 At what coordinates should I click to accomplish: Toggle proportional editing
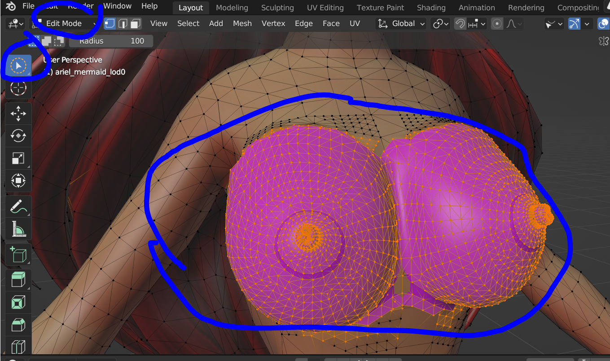(x=497, y=24)
